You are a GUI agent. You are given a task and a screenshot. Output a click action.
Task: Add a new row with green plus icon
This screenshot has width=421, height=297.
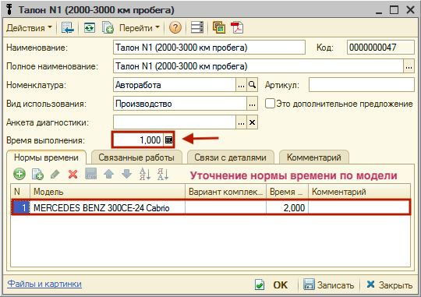[19, 174]
